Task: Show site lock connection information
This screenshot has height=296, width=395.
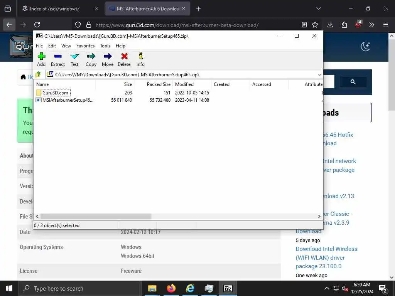Action: coord(89,25)
